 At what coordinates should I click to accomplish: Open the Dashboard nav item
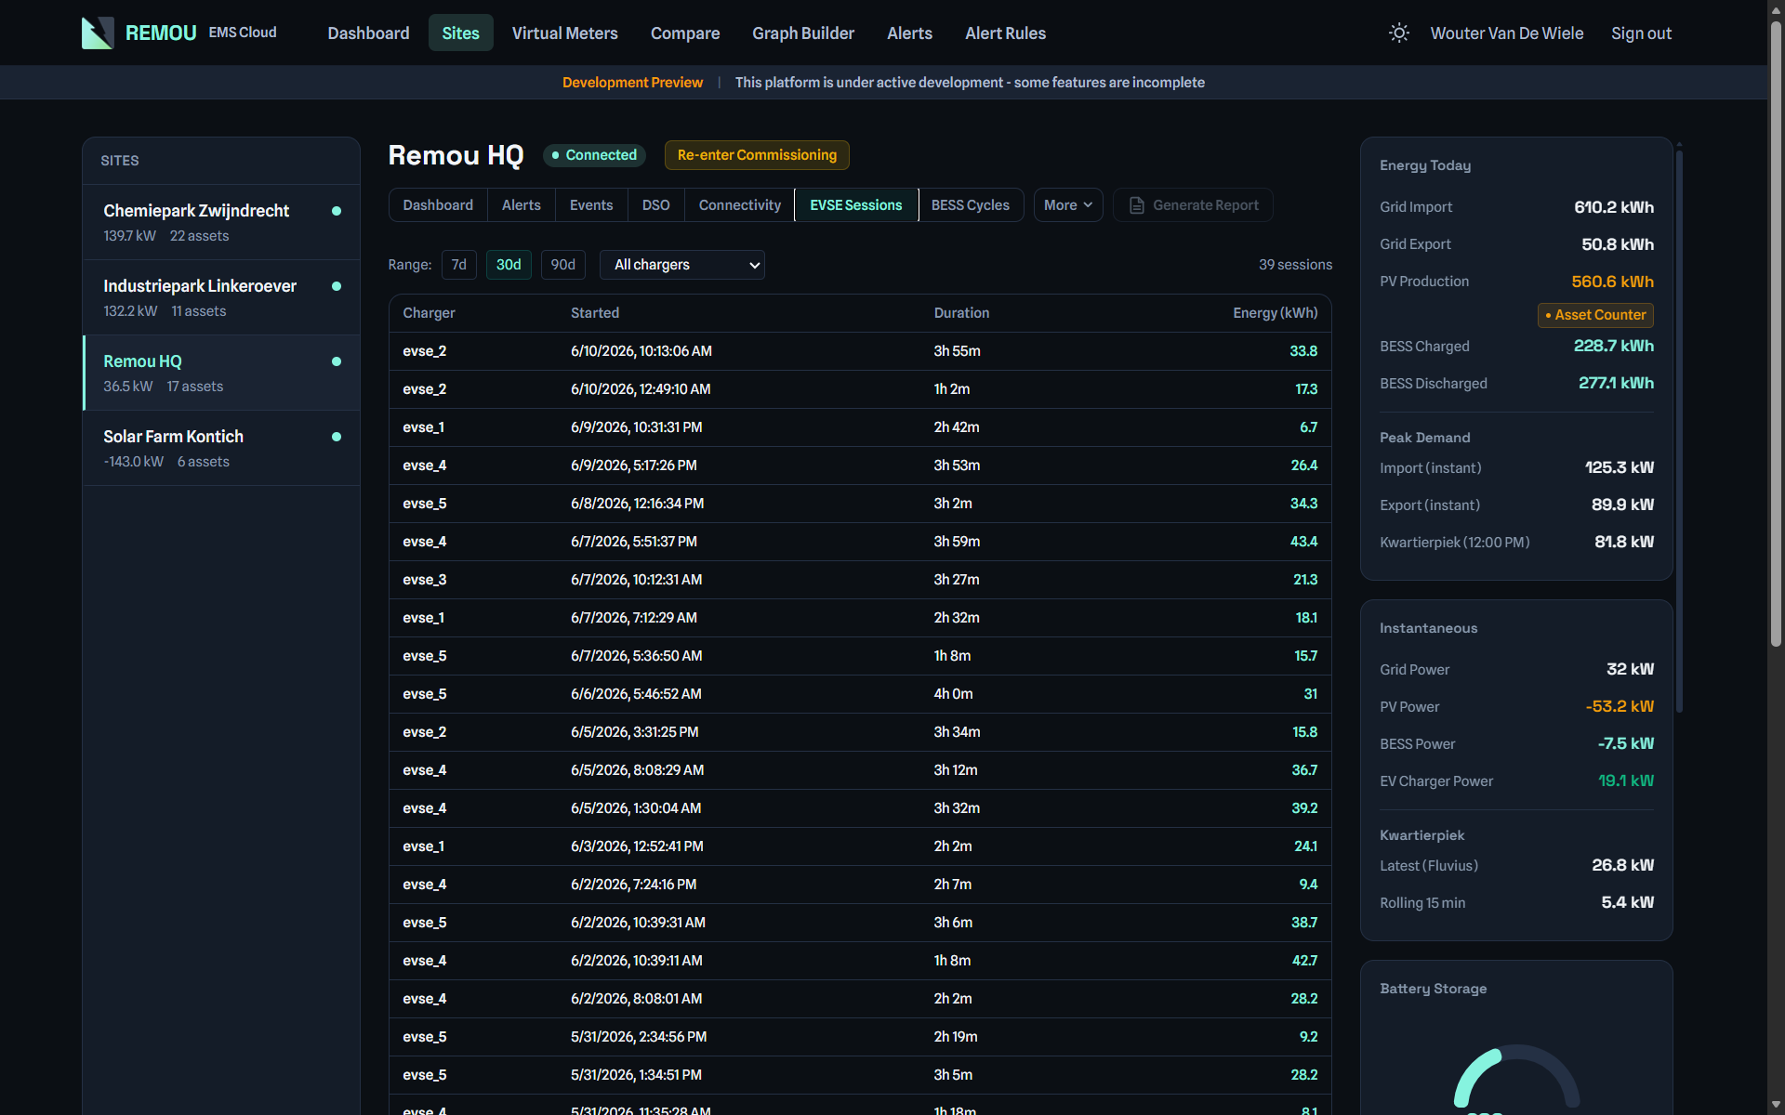tap(368, 33)
